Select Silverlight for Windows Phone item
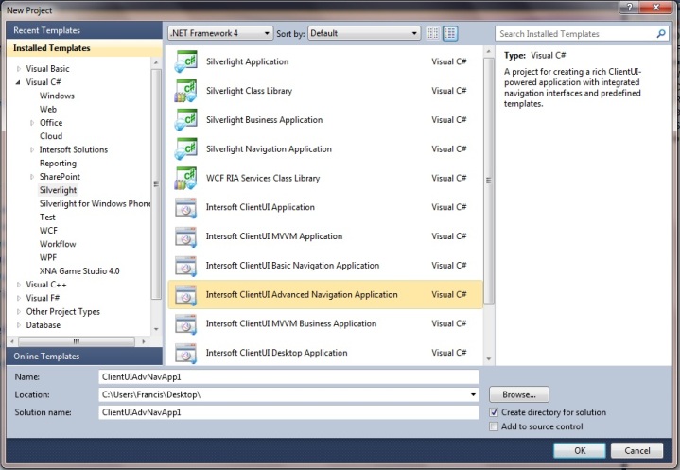This screenshot has height=470, width=680. pyautogui.click(x=95, y=203)
